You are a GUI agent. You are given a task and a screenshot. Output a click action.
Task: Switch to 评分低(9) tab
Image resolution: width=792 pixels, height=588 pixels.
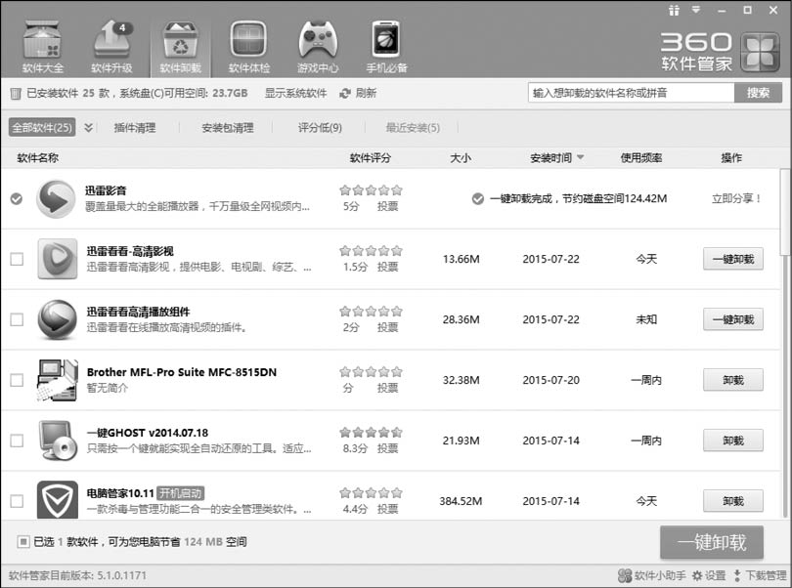click(320, 128)
